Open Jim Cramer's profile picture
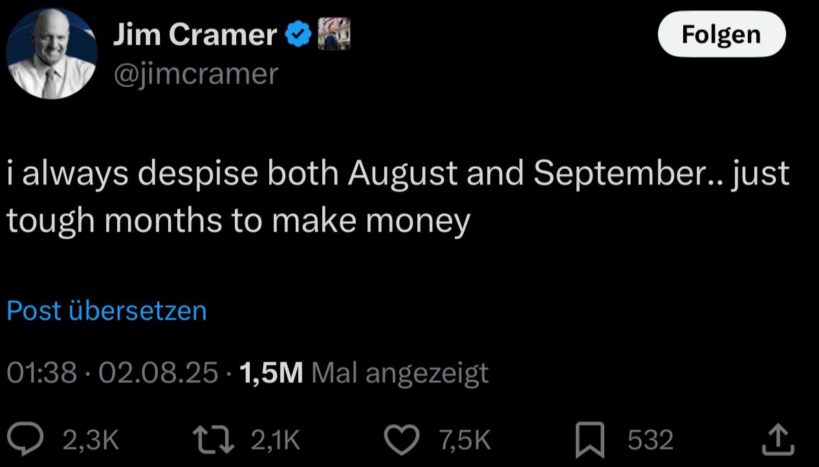Screen dimensions: 819x467 [52, 54]
